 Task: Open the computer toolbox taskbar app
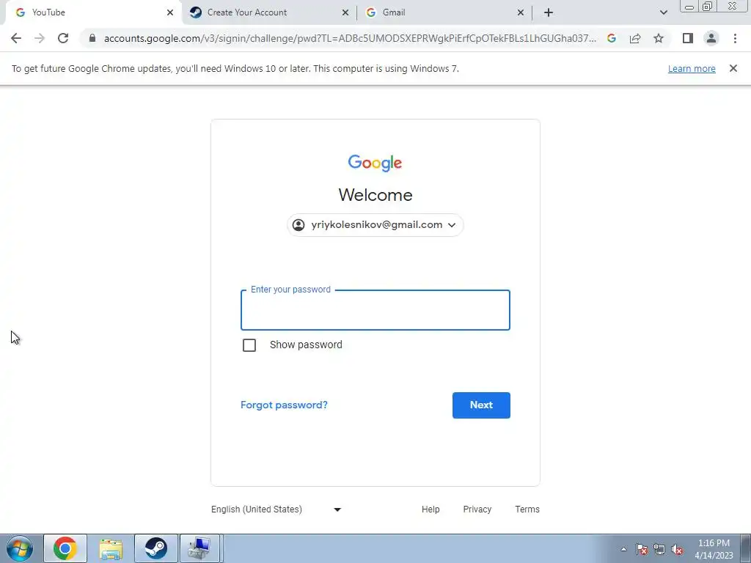pyautogui.click(x=199, y=548)
